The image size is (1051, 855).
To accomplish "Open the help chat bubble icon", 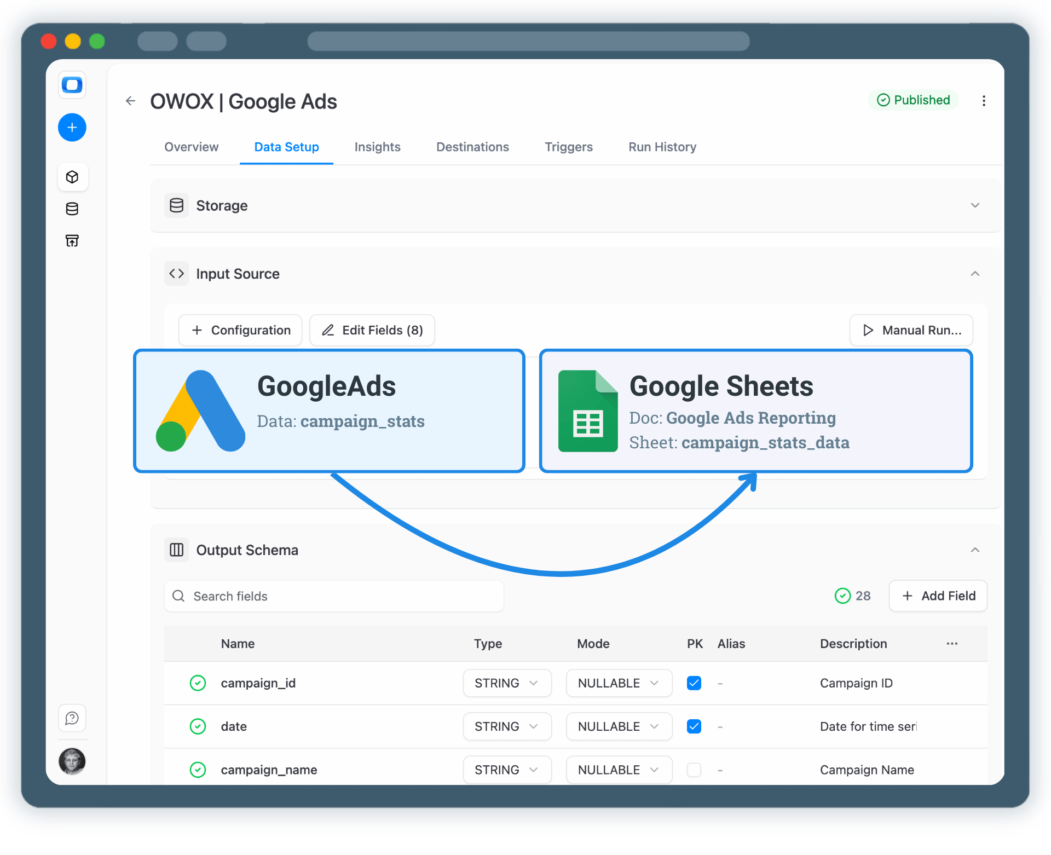I will coord(72,718).
